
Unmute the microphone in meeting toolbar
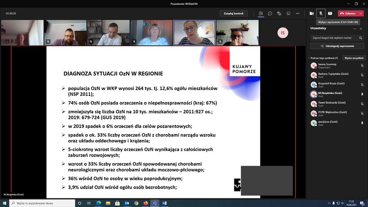pyautogui.click(x=321, y=13)
